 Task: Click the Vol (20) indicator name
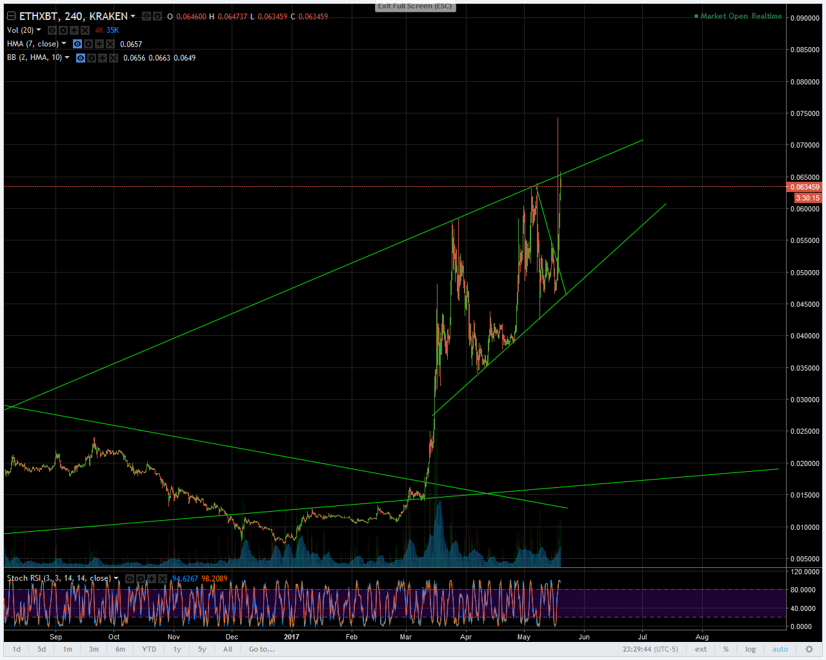click(20, 30)
